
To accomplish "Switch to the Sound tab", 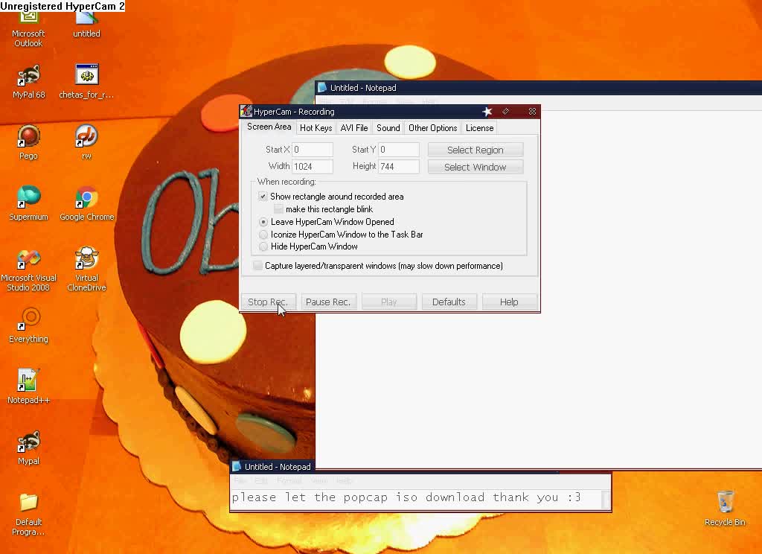I will pyautogui.click(x=388, y=128).
